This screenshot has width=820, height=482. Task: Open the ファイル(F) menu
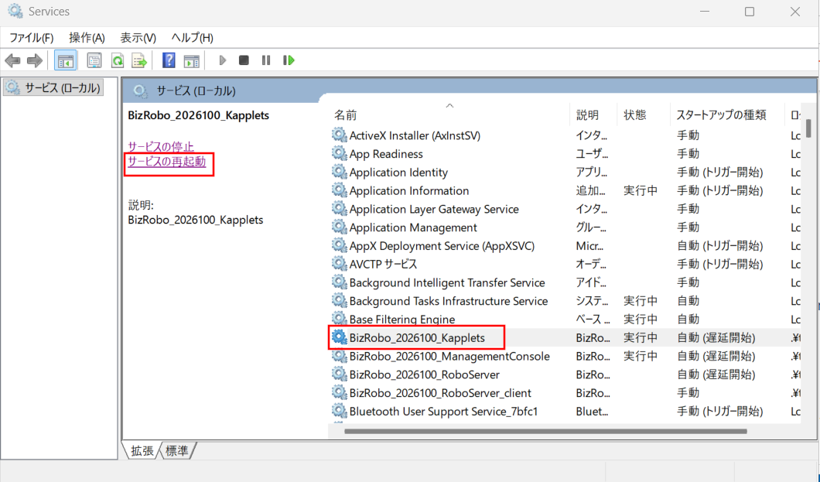click(x=32, y=38)
